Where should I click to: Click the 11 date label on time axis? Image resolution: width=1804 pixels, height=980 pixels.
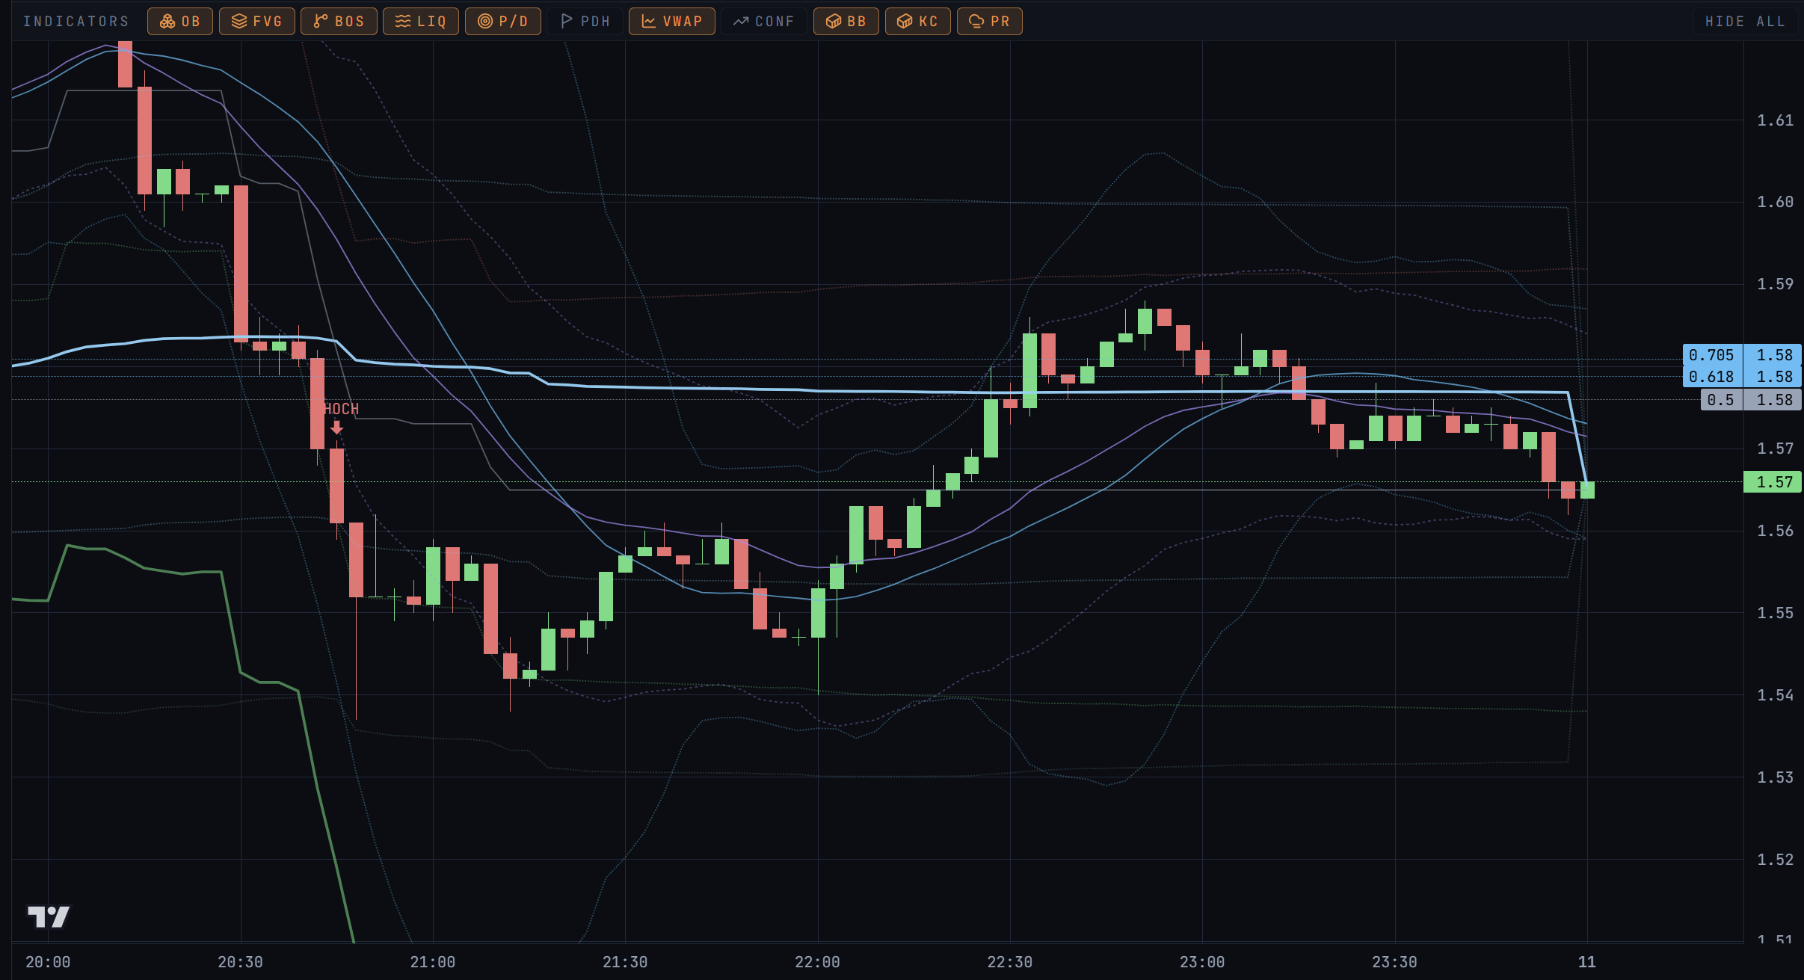point(1586,962)
